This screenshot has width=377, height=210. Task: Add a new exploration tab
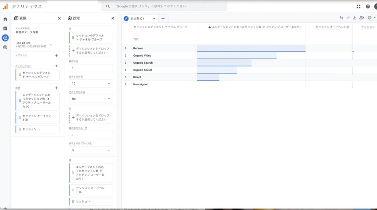pos(163,18)
